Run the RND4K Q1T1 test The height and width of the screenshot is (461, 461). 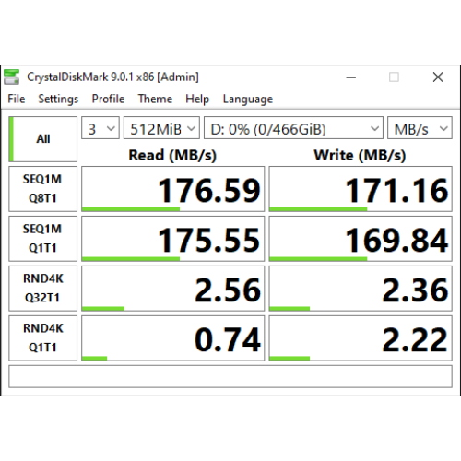pyautogui.click(x=42, y=338)
